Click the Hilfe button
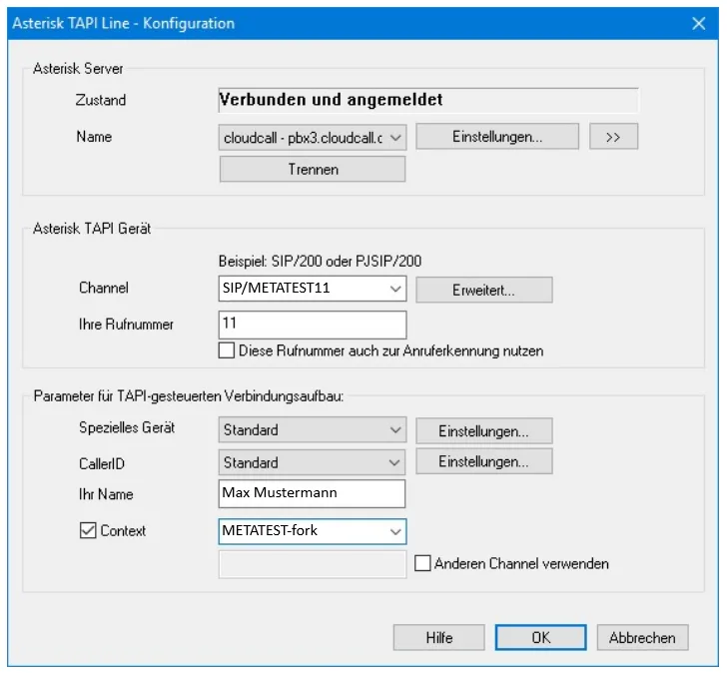Viewport: 727px width, 673px height. 438,637
